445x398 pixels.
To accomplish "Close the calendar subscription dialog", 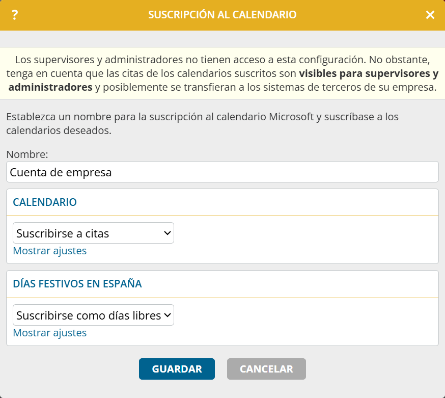I will point(430,15).
